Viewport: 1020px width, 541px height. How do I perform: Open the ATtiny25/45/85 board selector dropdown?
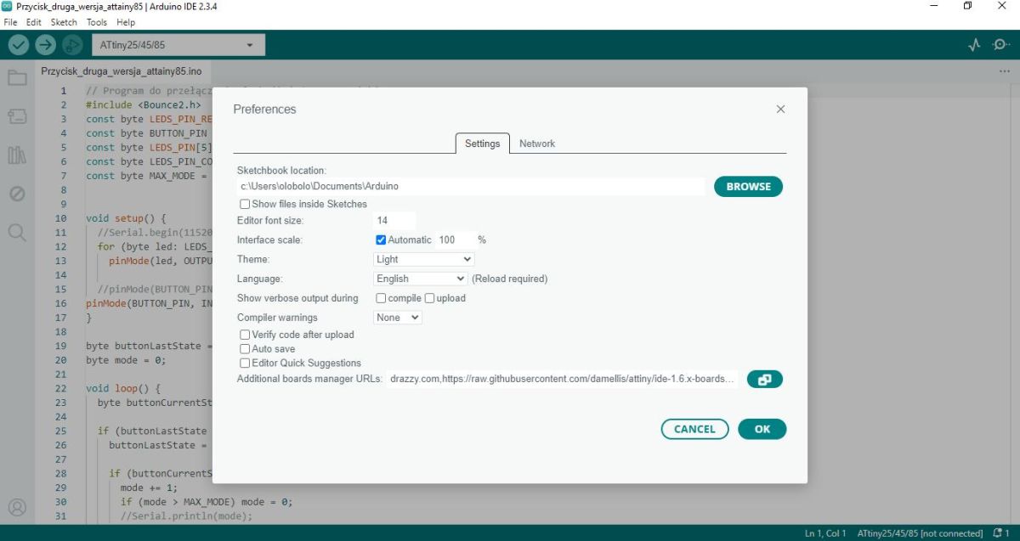[177, 45]
